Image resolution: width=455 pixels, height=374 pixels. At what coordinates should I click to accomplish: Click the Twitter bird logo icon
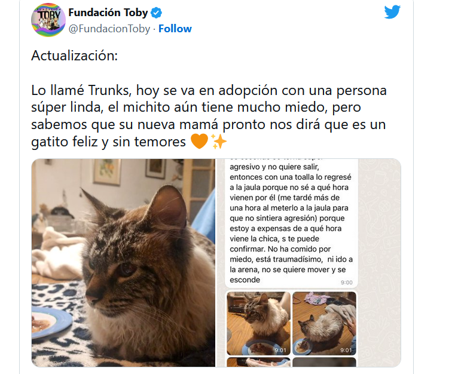coord(392,12)
